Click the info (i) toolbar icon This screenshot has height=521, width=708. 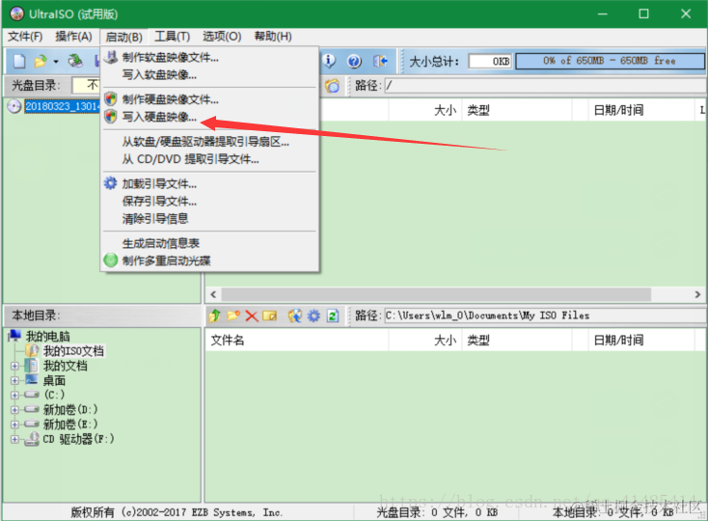(329, 61)
